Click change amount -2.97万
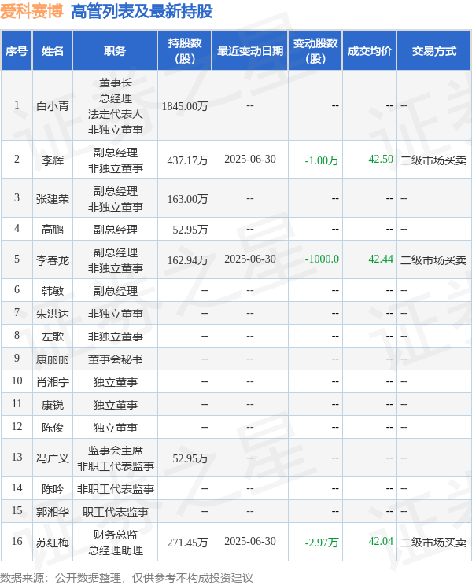472x585 pixels. [x=322, y=543]
